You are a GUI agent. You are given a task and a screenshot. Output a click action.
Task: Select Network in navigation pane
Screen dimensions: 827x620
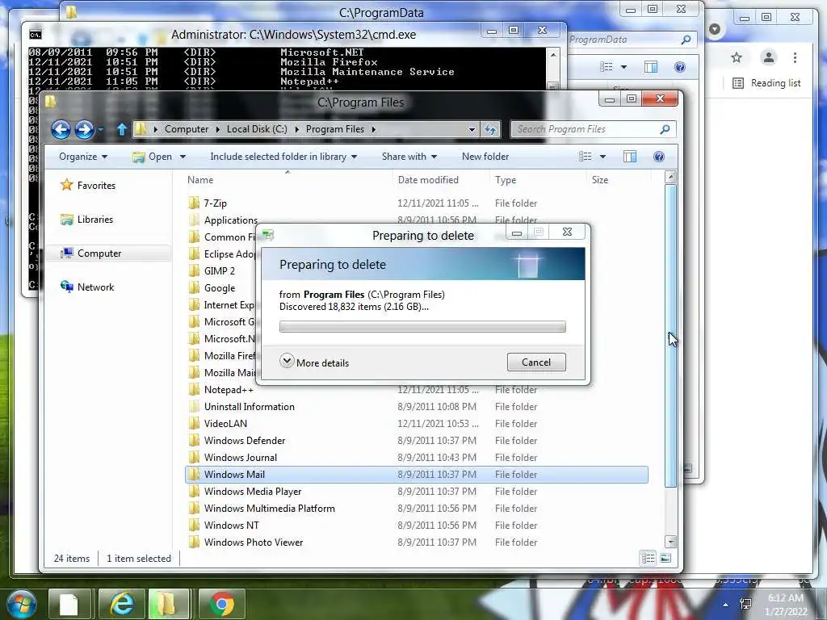click(95, 287)
